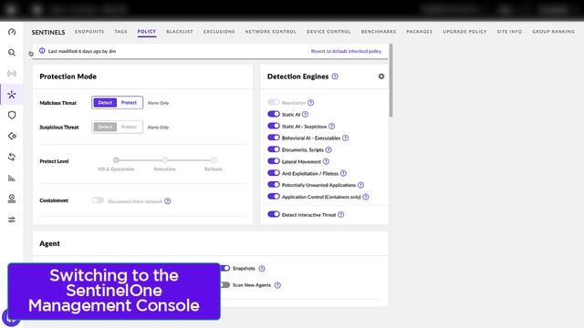Viewport: 584px width, 328px height.
Task: Toggle the Static AI engine switch
Action: (274, 114)
